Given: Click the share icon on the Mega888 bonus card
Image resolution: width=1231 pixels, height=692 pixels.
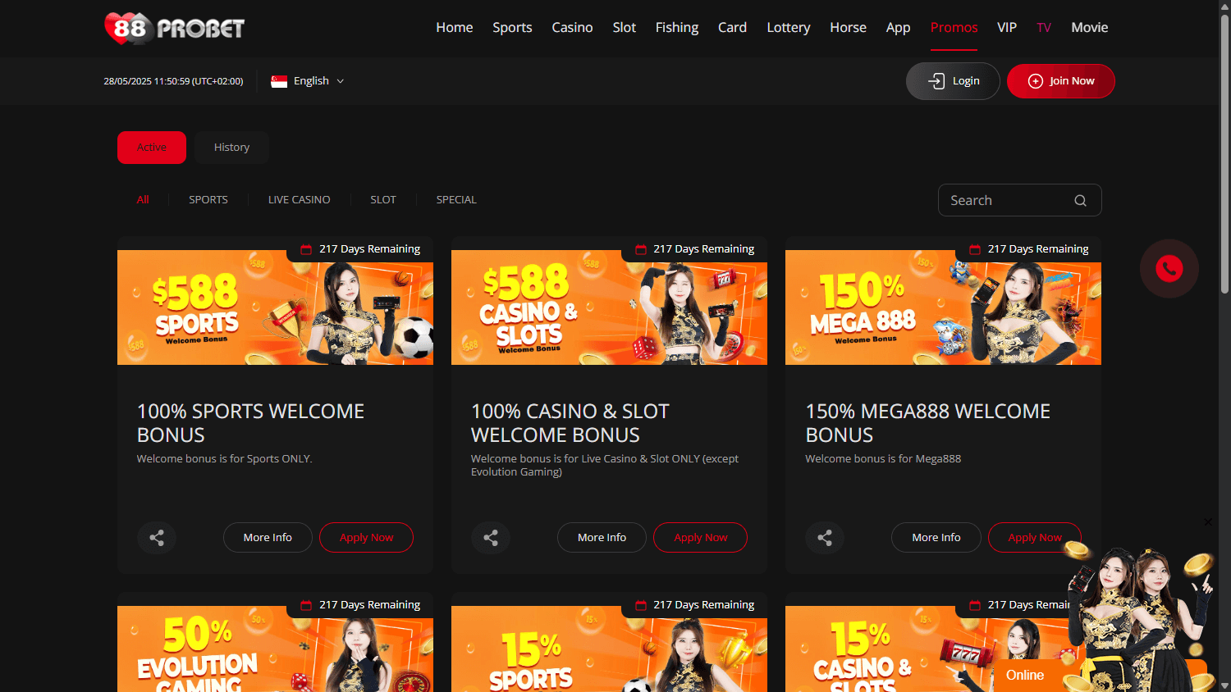Looking at the screenshot, I should click(x=824, y=537).
